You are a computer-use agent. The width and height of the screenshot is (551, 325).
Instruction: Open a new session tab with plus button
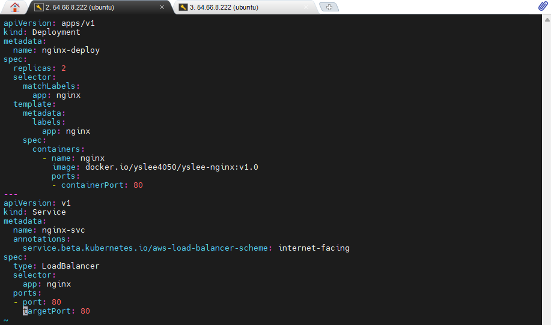pos(329,7)
